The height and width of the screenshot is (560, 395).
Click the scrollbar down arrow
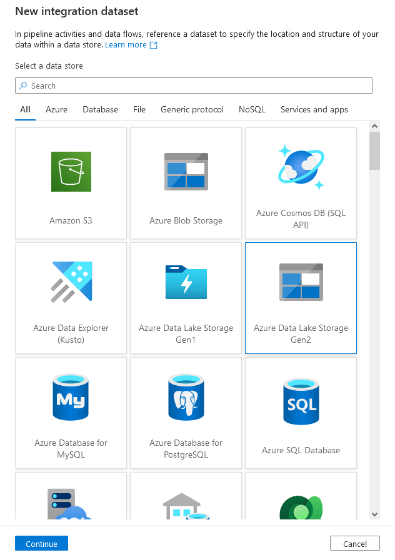point(374,514)
